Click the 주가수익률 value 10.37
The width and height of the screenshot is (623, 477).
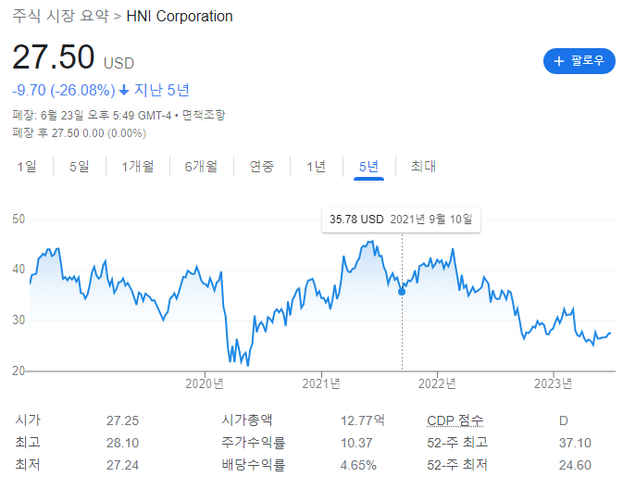tap(356, 443)
